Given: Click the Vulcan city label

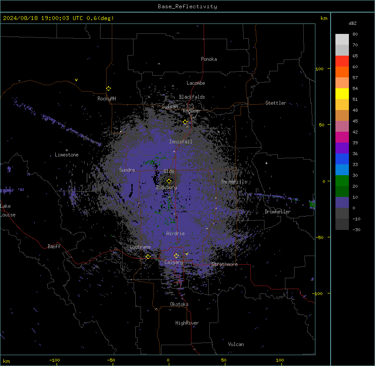Looking at the screenshot, I should (x=236, y=344).
